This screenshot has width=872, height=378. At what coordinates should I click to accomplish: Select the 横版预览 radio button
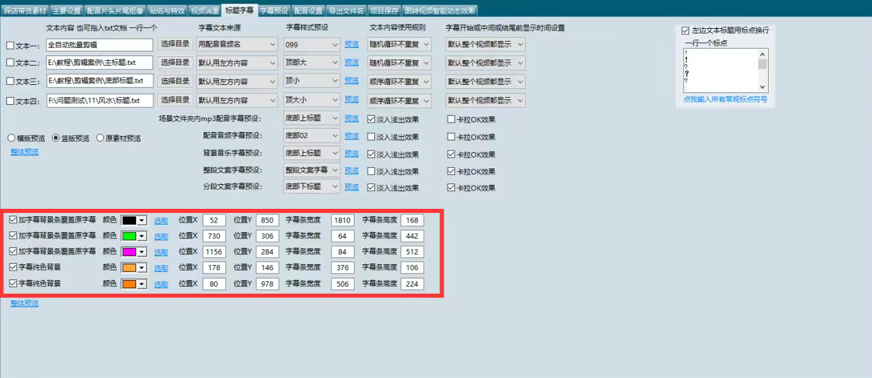11,138
